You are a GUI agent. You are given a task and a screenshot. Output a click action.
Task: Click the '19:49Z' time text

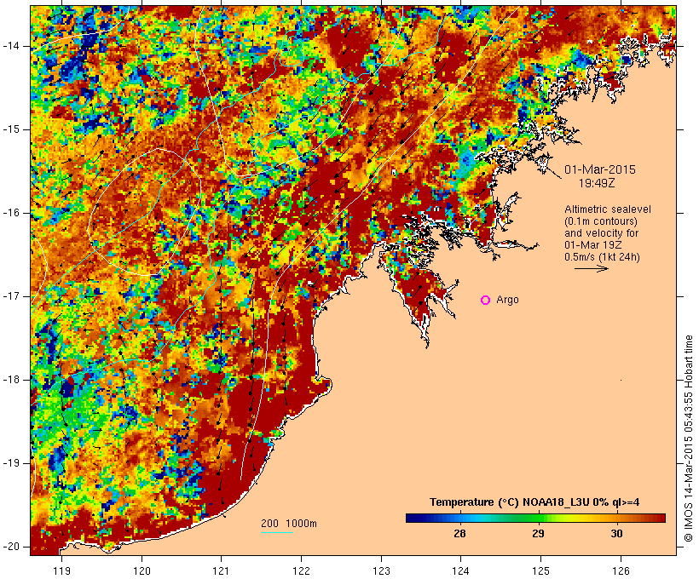[x=597, y=183]
